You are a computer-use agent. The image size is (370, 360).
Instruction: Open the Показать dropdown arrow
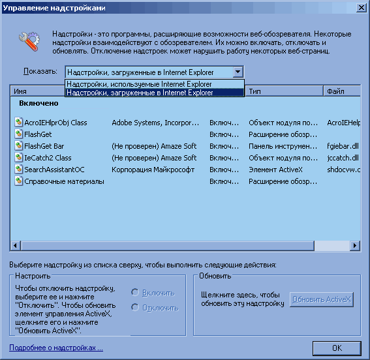238,72
